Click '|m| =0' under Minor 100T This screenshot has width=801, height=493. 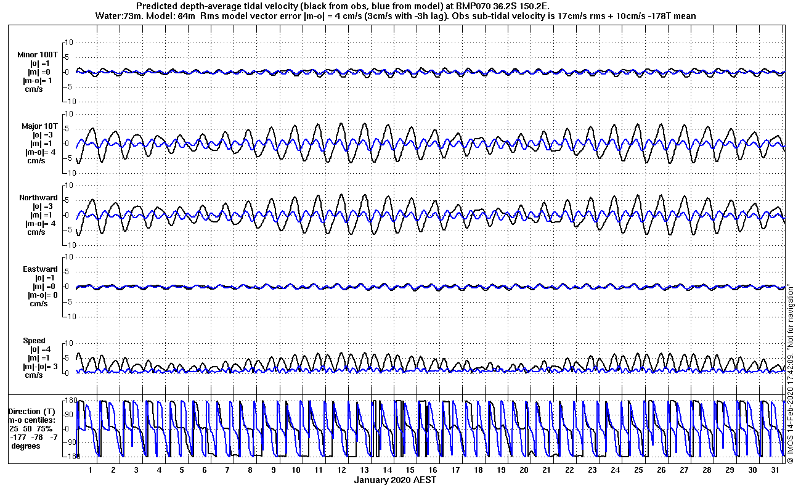tap(38, 72)
